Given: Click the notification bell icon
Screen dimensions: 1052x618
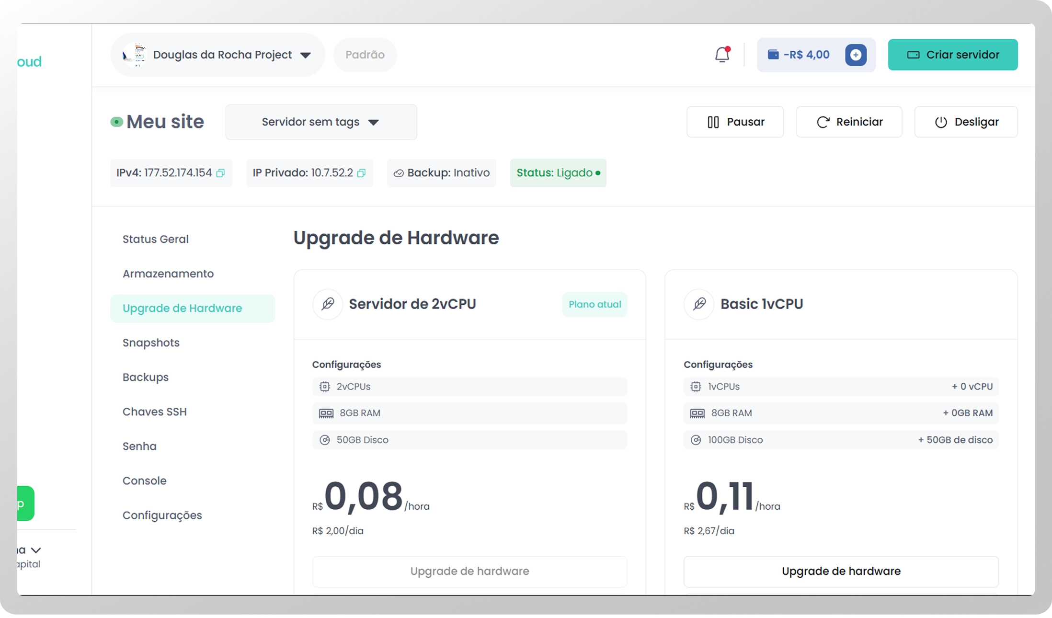Looking at the screenshot, I should click(x=722, y=55).
